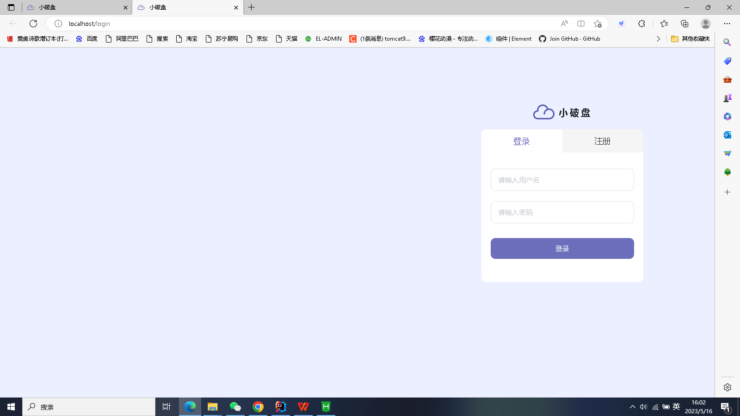Open Google Chrome from the taskbar
The image size is (740, 416).
[258, 407]
